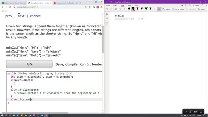The width and height of the screenshot is (208, 117).
Task: Open Apps shortcut in bookmarks bar
Action: 5,11
